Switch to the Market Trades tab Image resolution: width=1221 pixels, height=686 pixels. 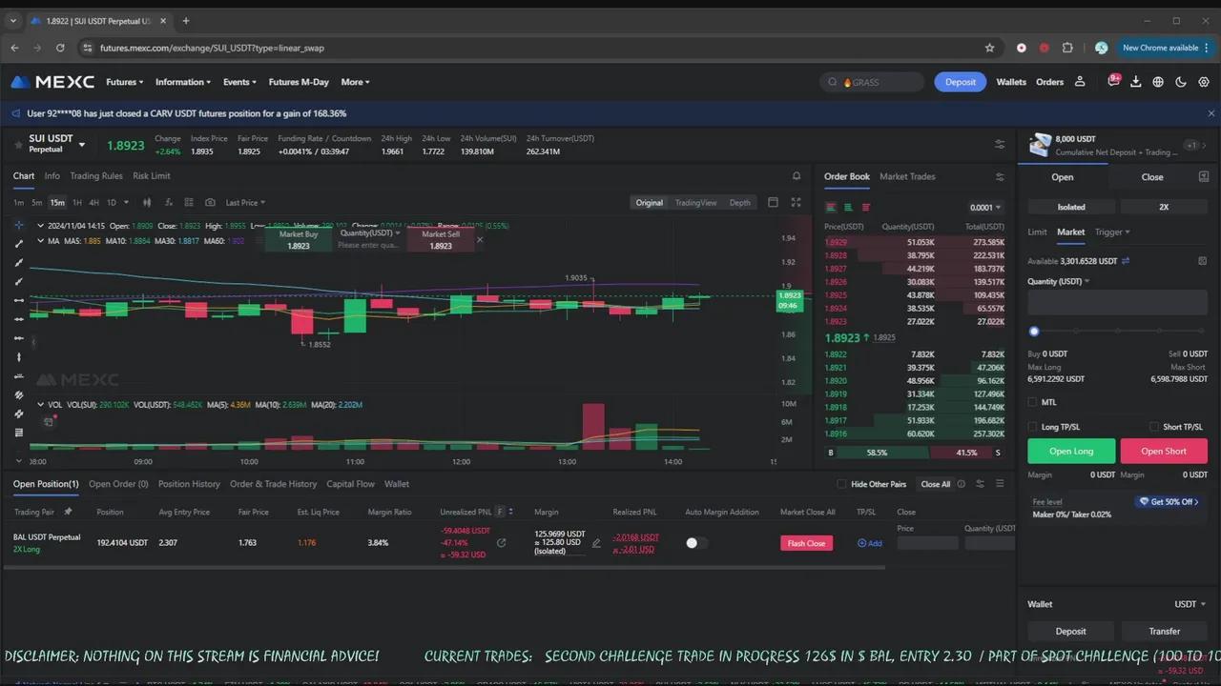[907, 176]
